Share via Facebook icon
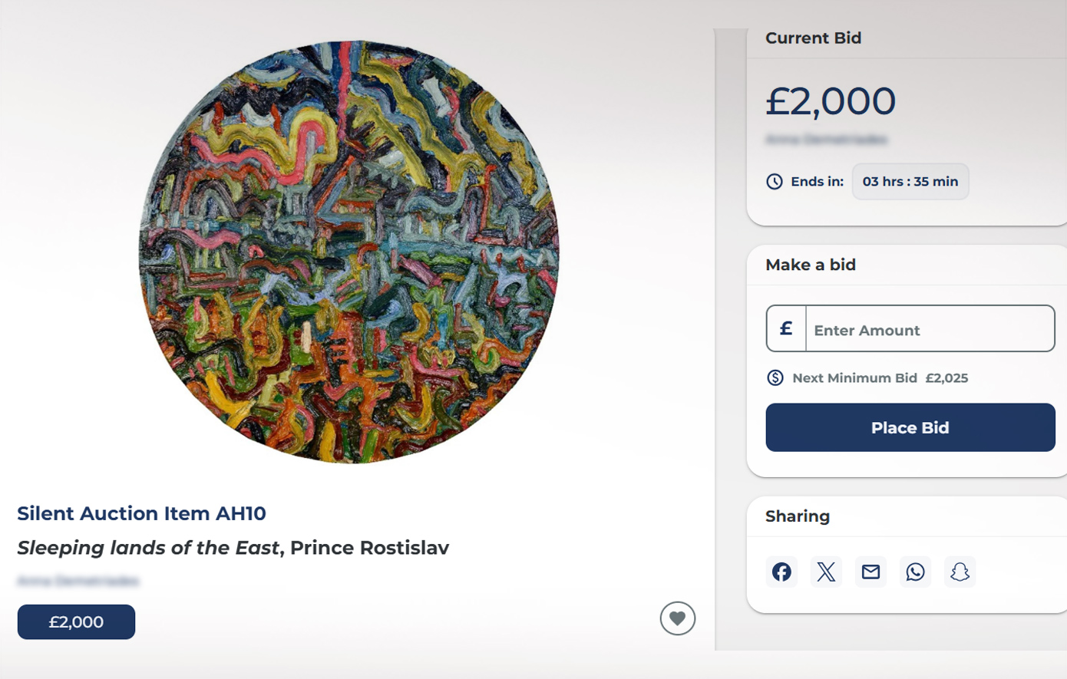The width and height of the screenshot is (1067, 679). tap(781, 572)
